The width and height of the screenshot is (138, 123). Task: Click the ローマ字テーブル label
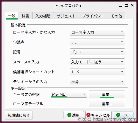click(28, 104)
